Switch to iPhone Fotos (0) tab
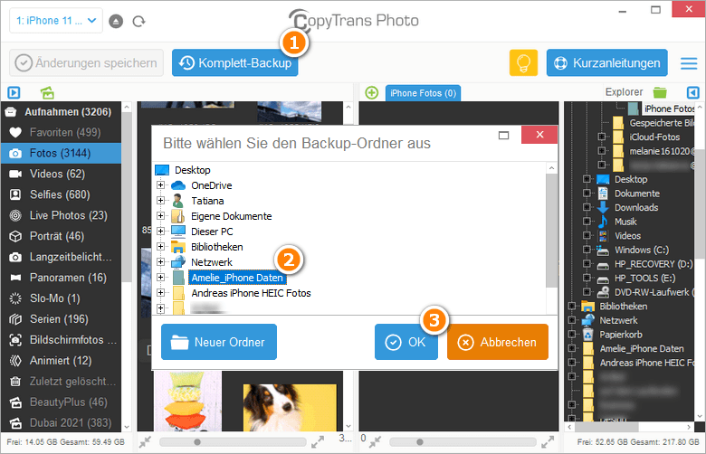 pos(424,93)
